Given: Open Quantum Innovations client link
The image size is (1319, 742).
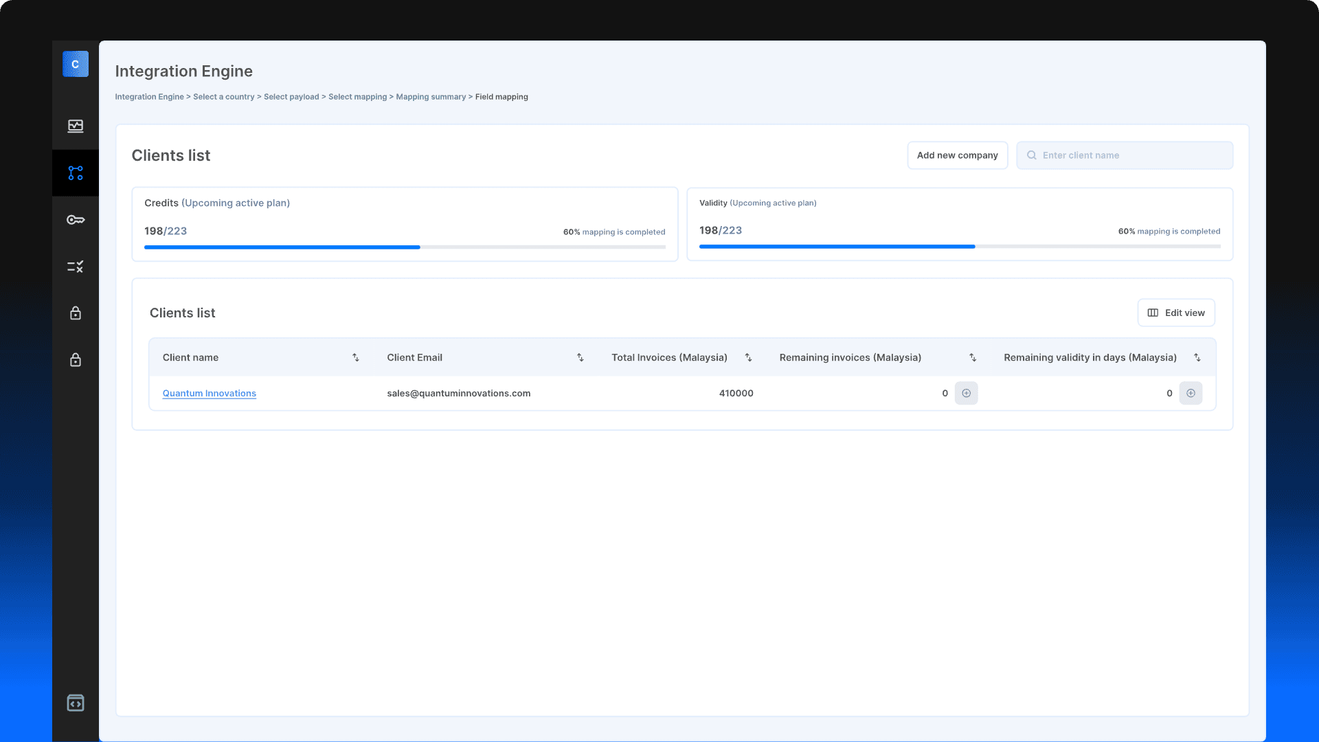Looking at the screenshot, I should [x=209, y=393].
